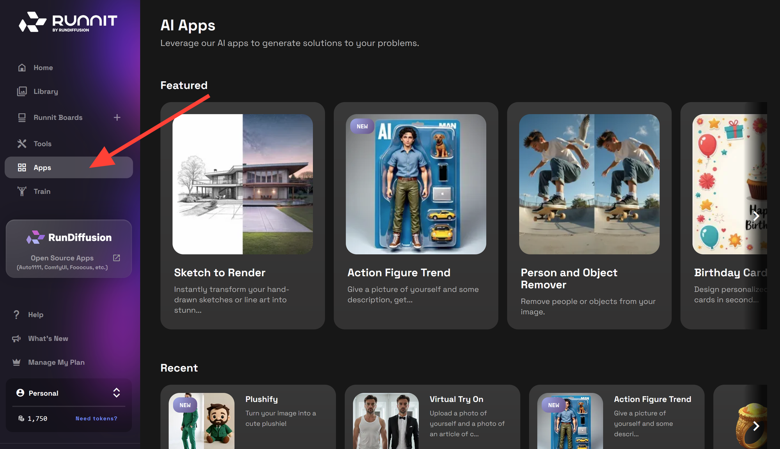Expand the Personal workspace switcher chevrons
This screenshot has height=449, width=780.
(116, 393)
